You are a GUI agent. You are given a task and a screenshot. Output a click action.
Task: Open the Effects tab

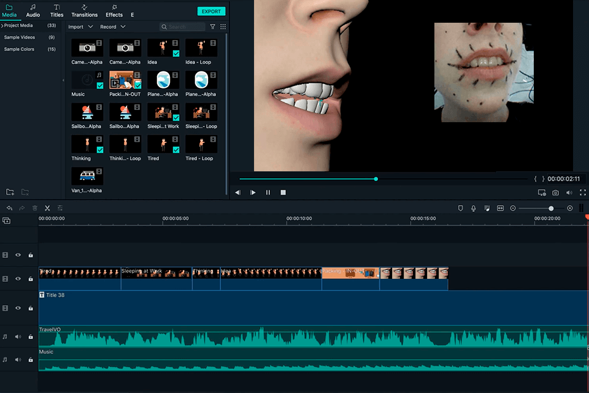click(114, 14)
